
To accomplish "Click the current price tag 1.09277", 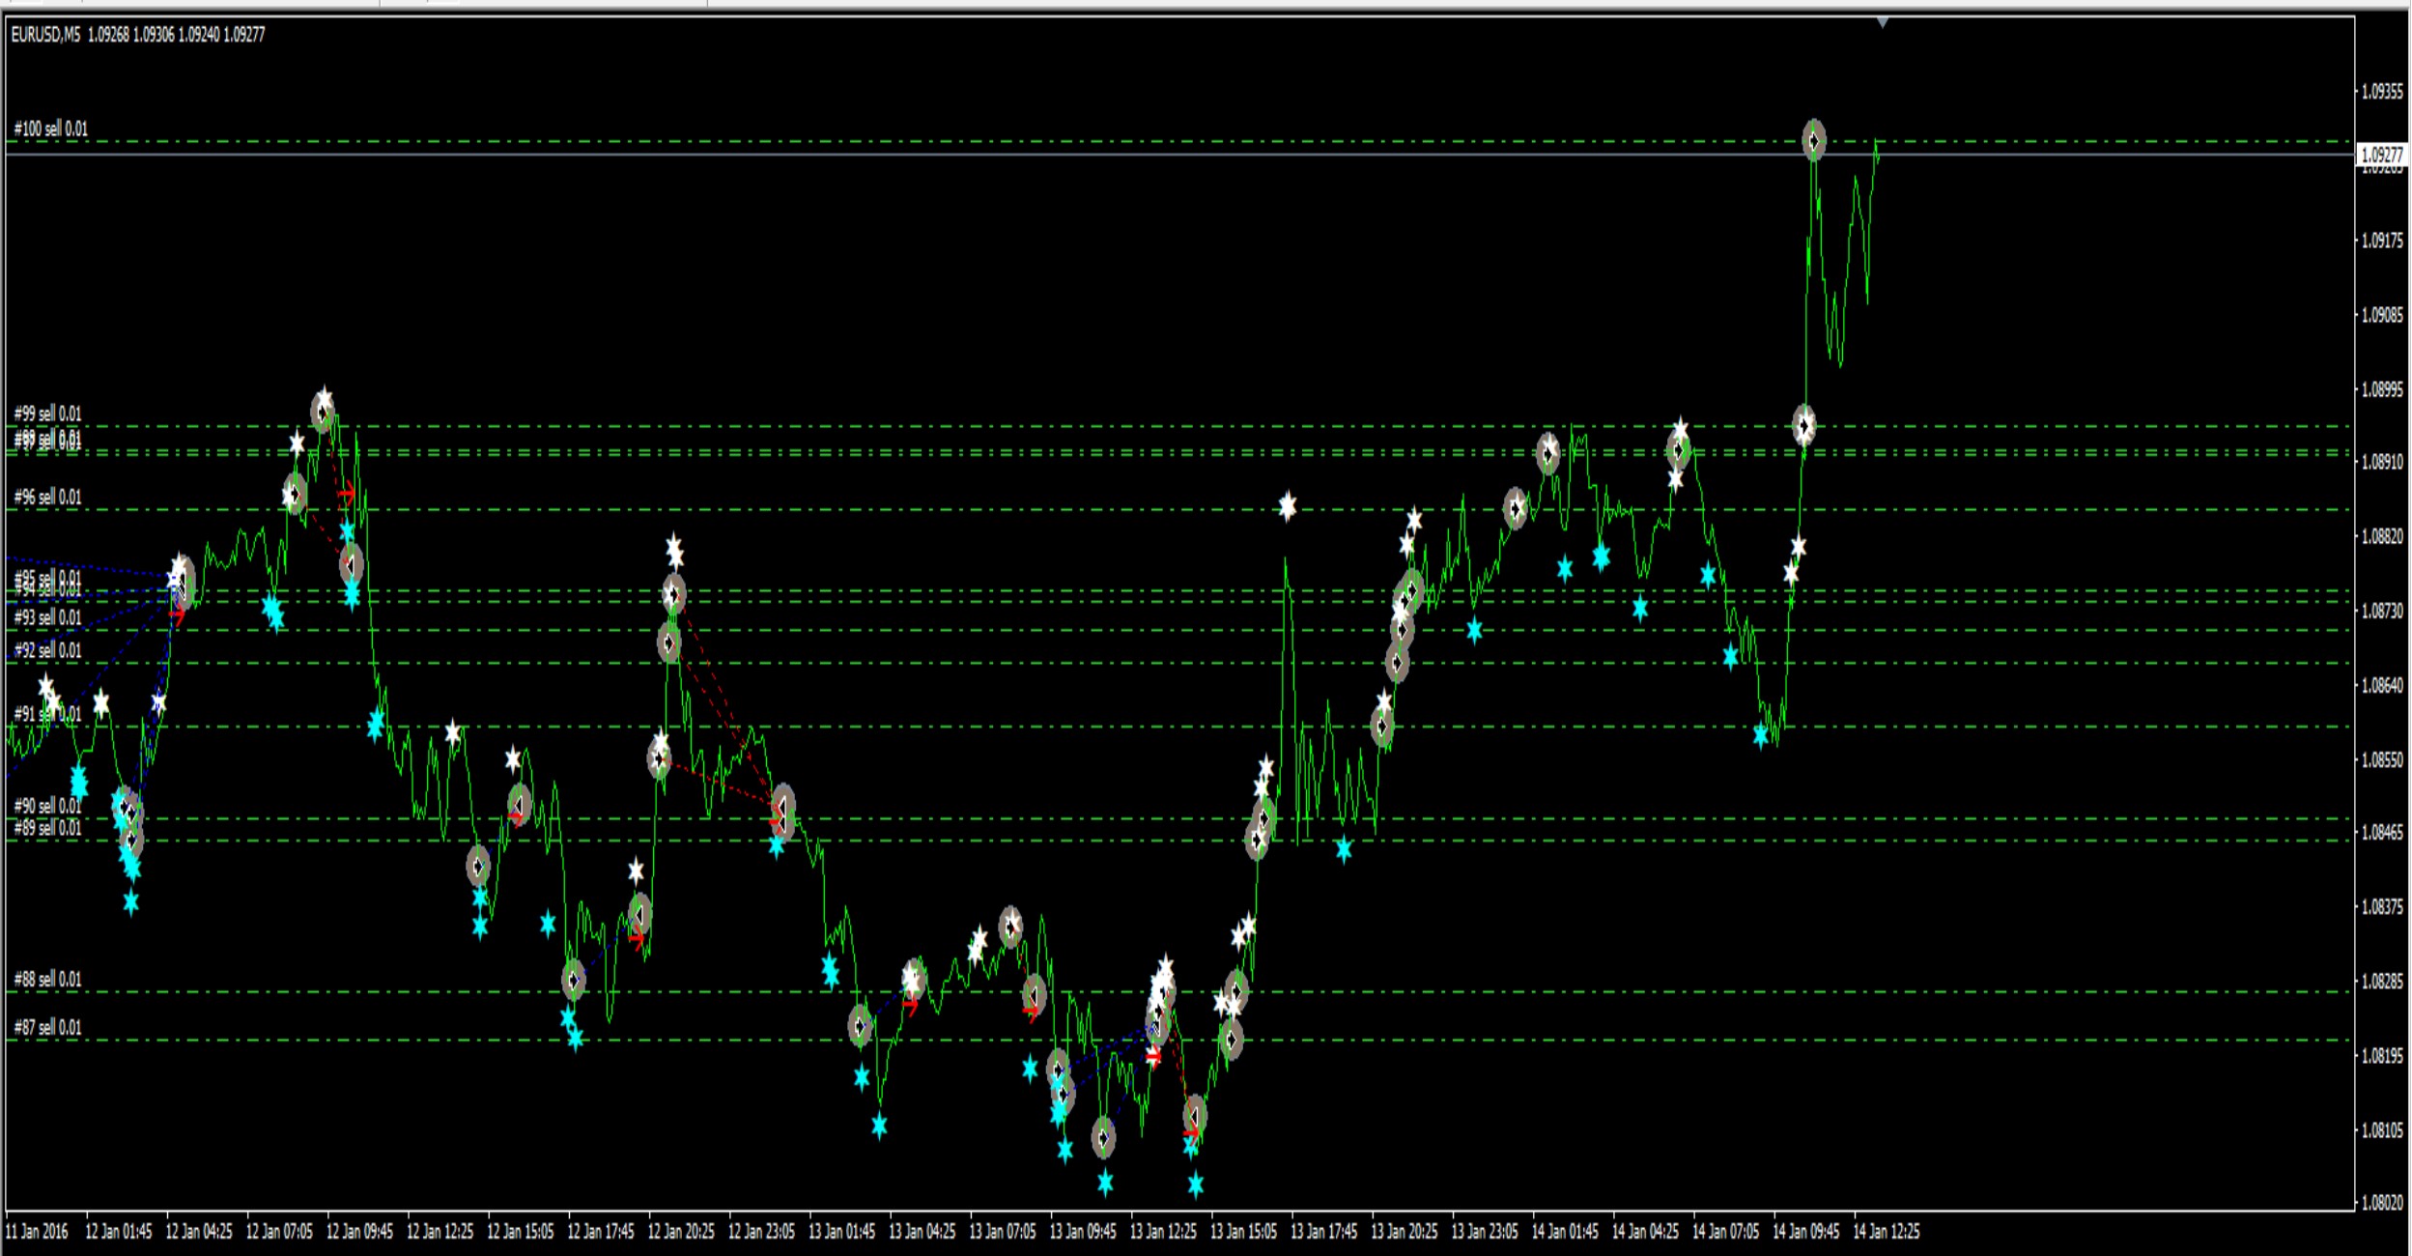I will click(x=2382, y=155).
